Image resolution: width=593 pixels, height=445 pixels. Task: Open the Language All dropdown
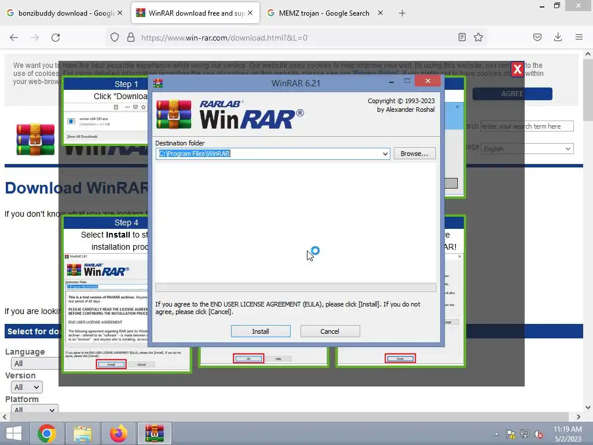35,363
